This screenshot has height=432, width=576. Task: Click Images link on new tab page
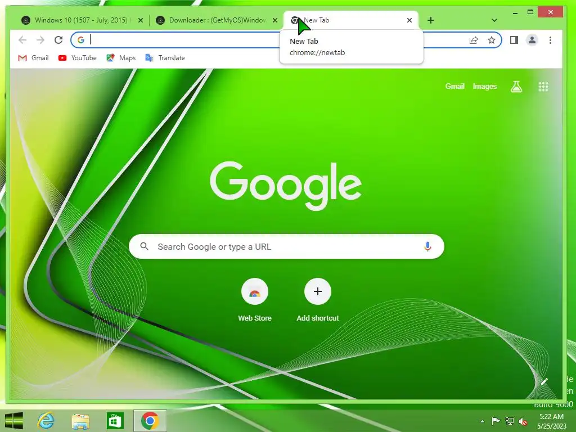pyautogui.click(x=484, y=86)
